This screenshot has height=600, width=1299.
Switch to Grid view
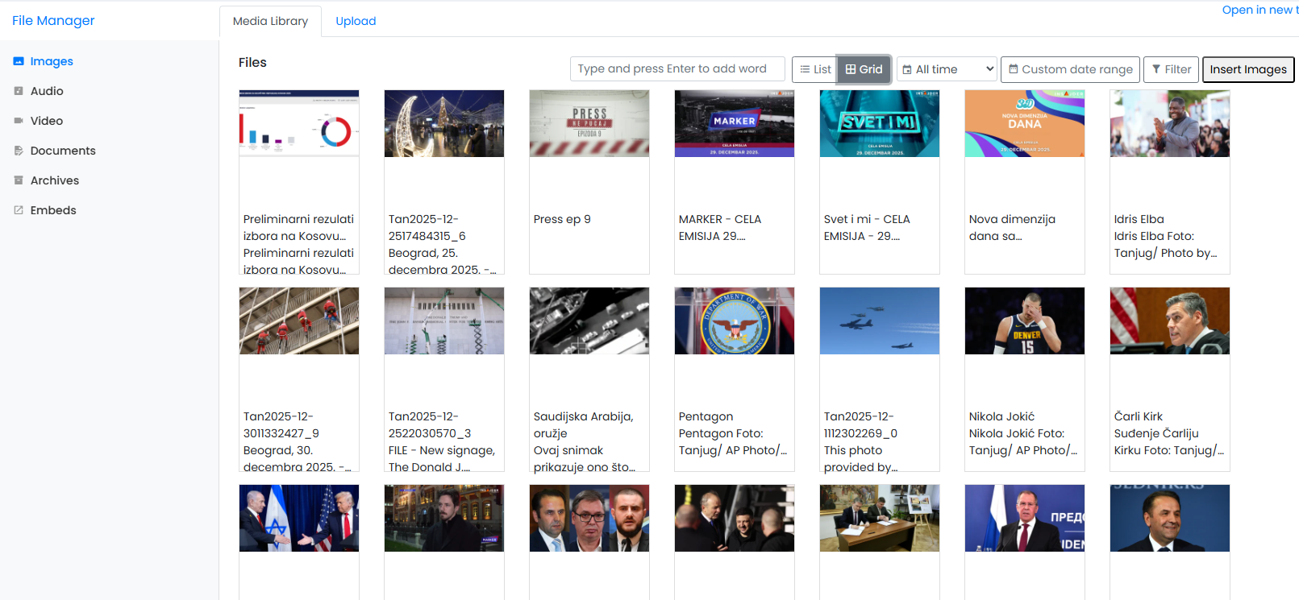point(864,69)
